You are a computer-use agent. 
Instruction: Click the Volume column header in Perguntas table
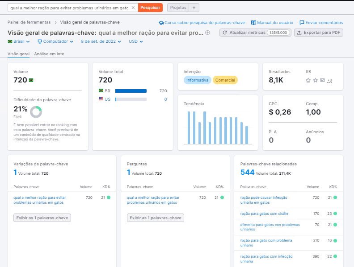(x=200, y=187)
